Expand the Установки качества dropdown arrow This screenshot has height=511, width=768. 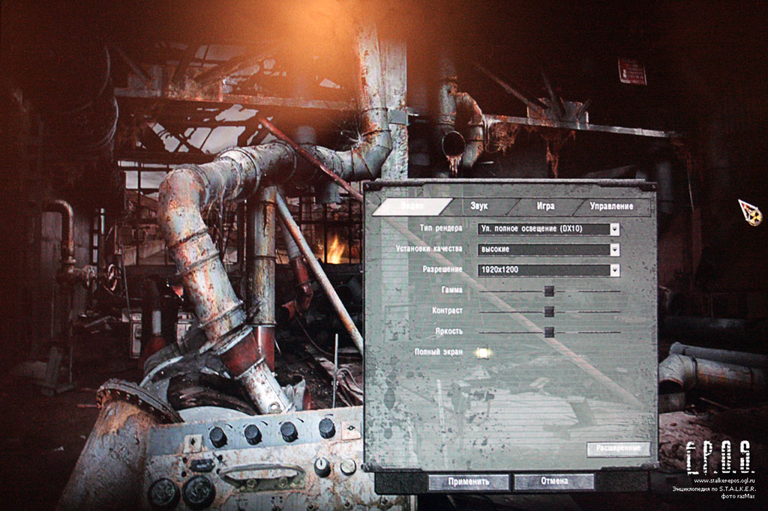pos(614,250)
